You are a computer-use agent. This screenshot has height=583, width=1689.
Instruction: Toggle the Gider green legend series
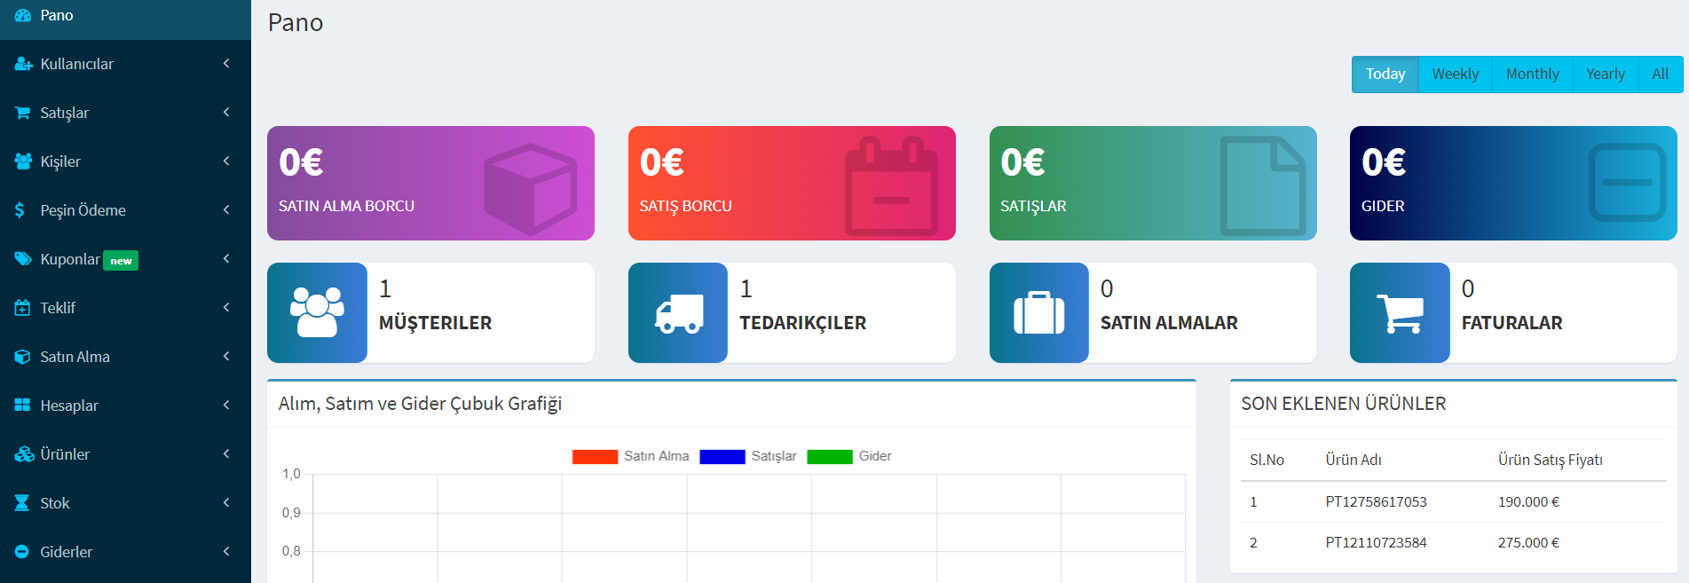848,456
